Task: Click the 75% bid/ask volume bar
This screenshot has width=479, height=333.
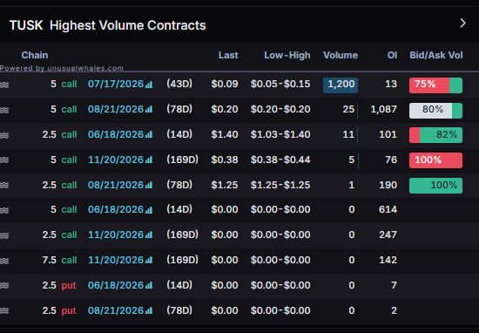Action: pos(435,85)
